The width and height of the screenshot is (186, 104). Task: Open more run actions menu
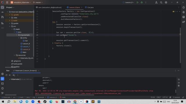pos(146,2)
